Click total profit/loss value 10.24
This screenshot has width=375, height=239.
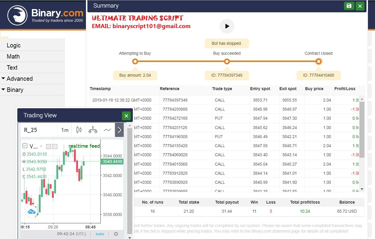(x=305, y=211)
